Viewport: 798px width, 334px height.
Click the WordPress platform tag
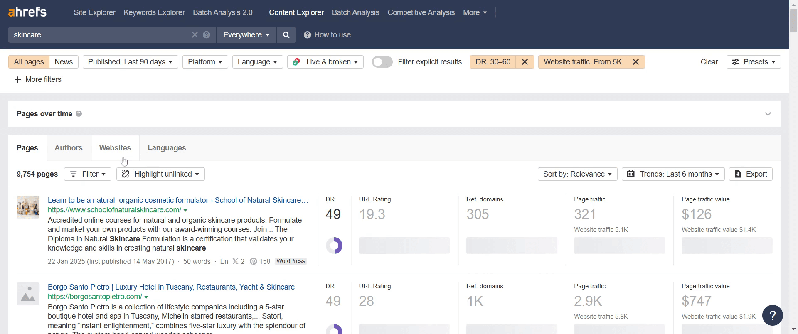click(x=291, y=261)
